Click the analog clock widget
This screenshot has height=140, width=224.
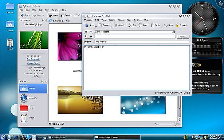[x=202, y=18]
